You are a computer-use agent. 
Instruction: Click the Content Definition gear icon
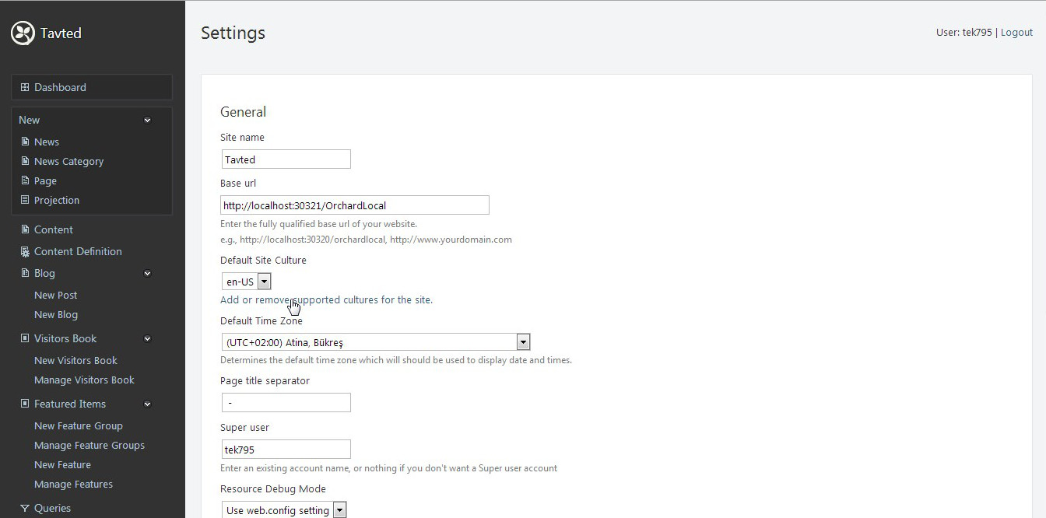[x=25, y=251]
